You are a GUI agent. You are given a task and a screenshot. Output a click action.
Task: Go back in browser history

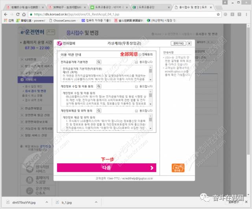[x=6, y=15]
